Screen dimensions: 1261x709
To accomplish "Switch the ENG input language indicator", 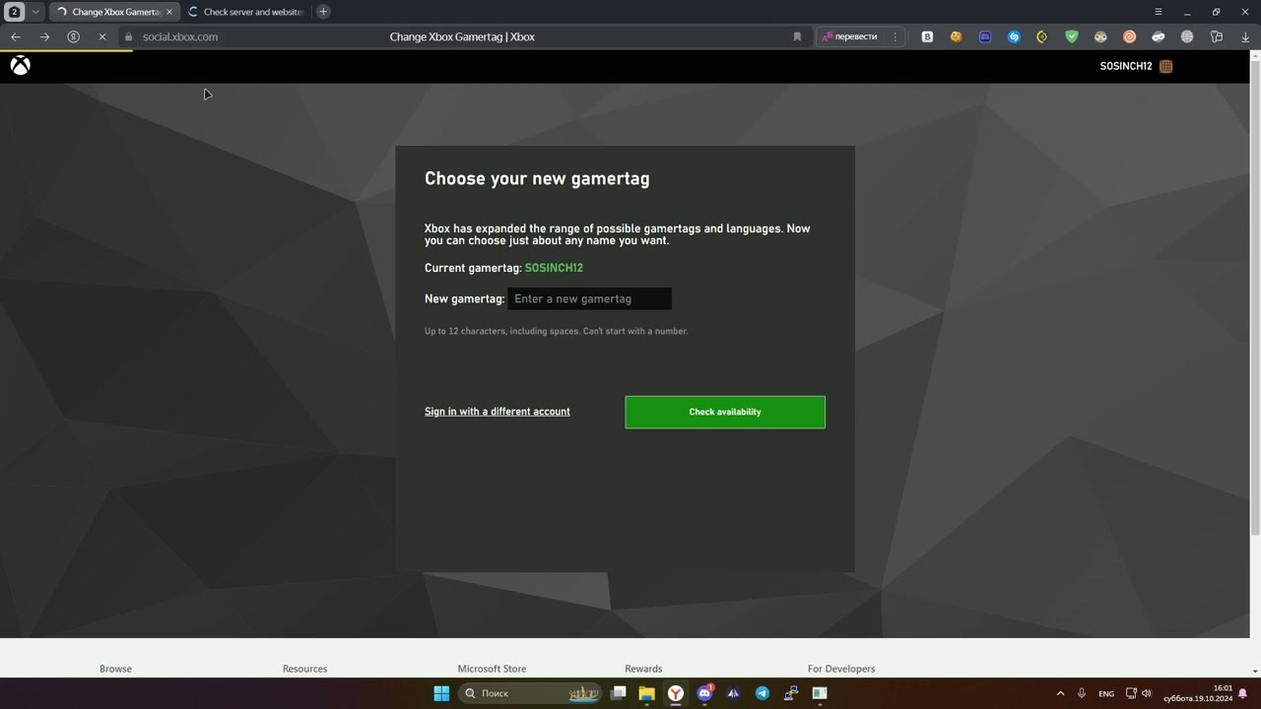I will pos(1106,693).
